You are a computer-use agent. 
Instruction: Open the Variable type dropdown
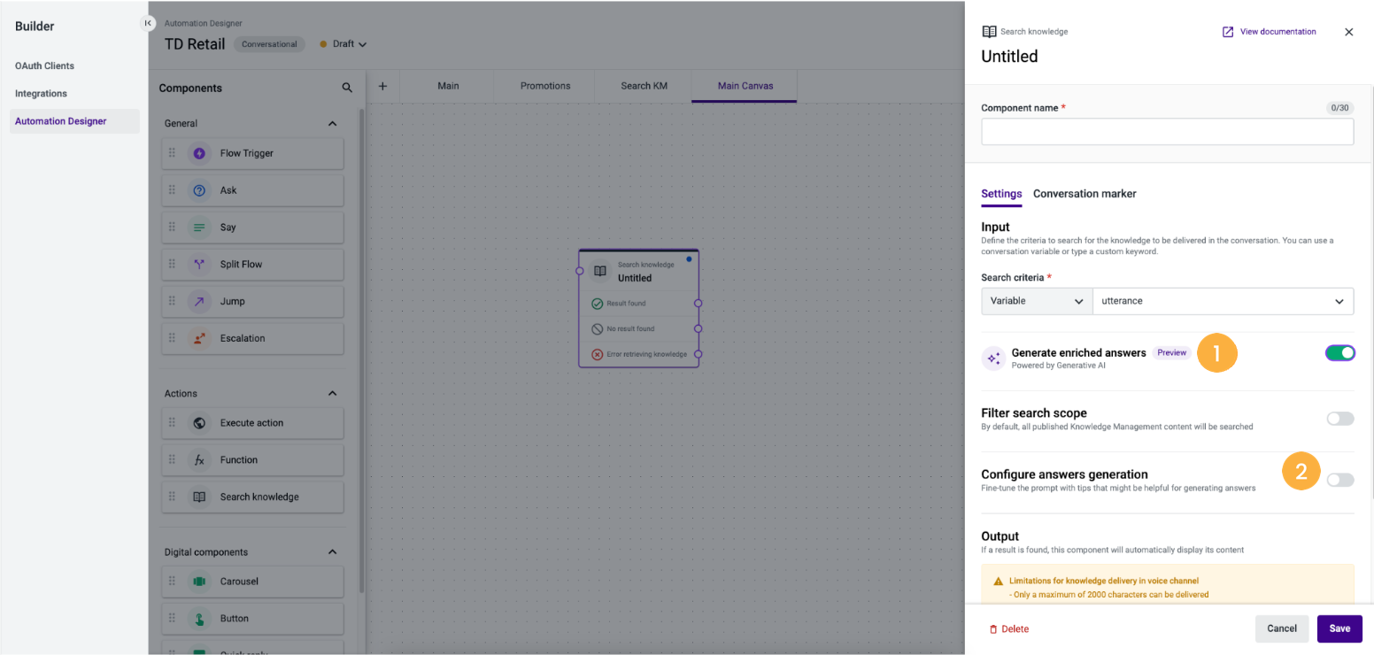tap(1037, 301)
